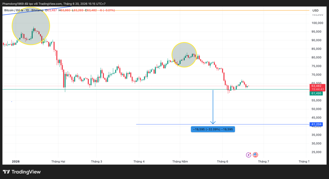329x179 pixels.
Task: Click the 90,000 price axis value
Action: click(316, 40)
